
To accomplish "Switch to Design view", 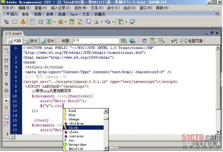I will [47, 41].
